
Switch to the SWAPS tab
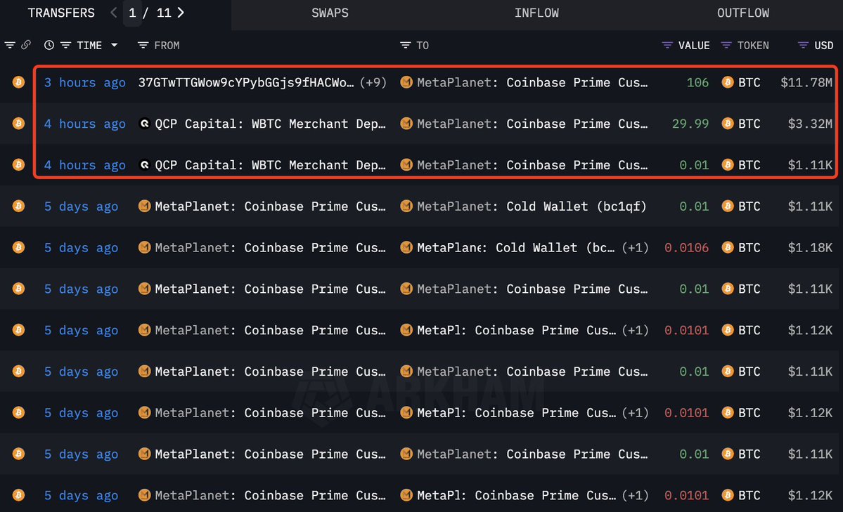tap(330, 13)
